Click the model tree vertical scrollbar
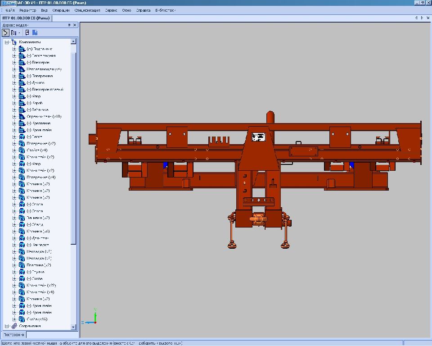This screenshot has width=432, height=346. click(74, 149)
